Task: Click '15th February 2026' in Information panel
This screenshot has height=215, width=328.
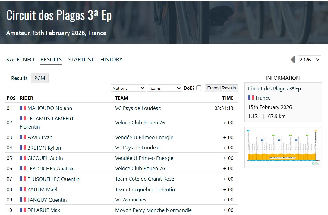Action: 270,107
